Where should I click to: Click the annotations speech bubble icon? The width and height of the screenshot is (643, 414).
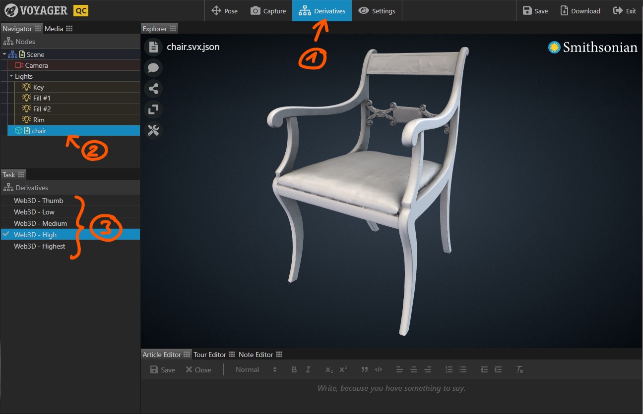pos(153,68)
